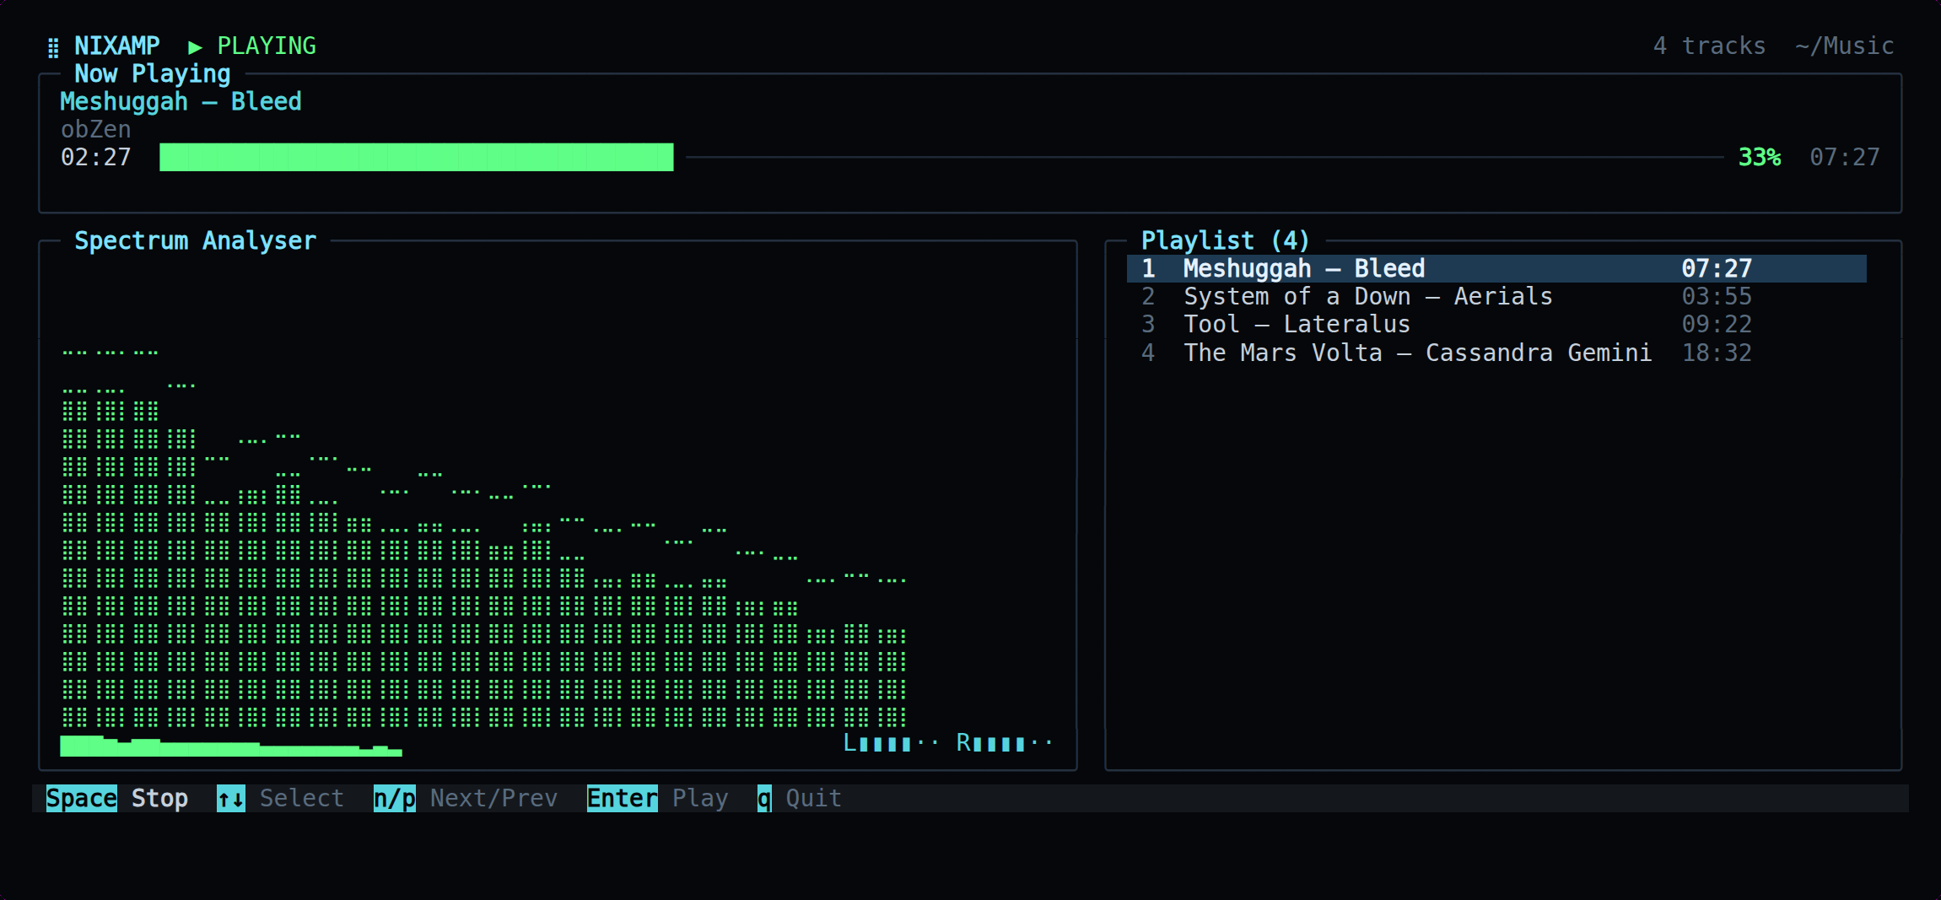Screen dimensions: 1941x900
Task: Click the n/p key hint
Action: (394, 798)
